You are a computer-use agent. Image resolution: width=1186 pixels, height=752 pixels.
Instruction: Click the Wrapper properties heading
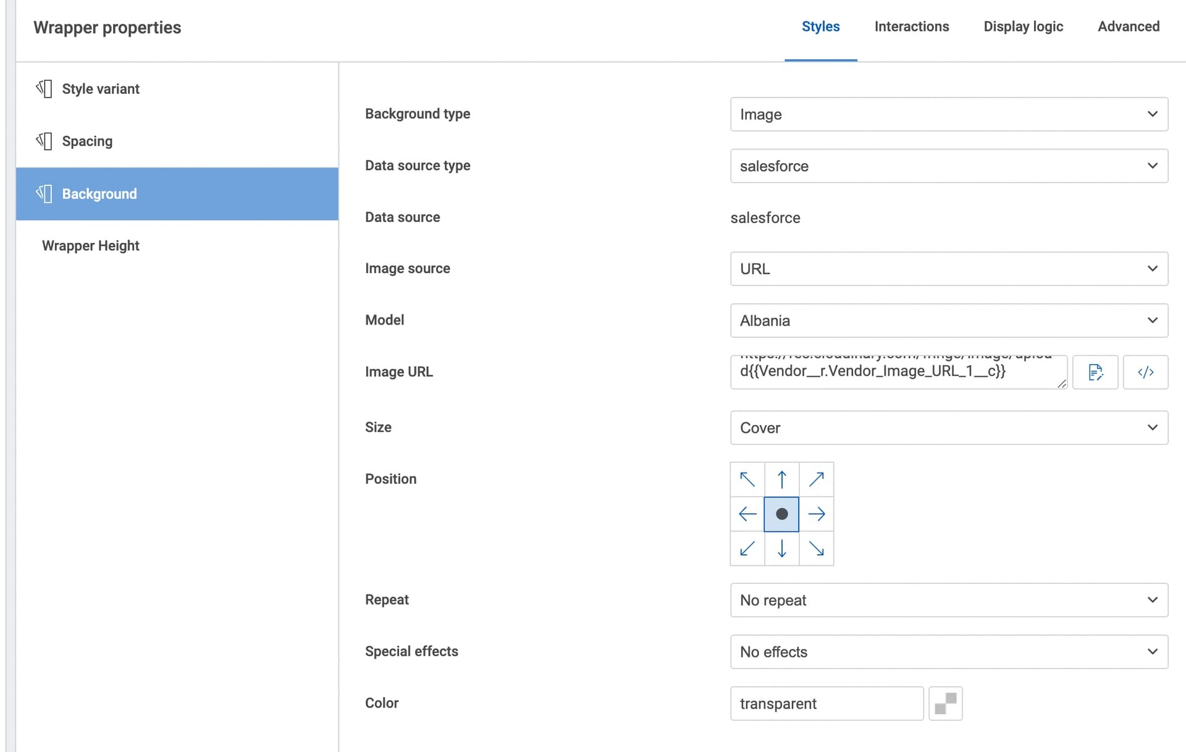(x=107, y=28)
